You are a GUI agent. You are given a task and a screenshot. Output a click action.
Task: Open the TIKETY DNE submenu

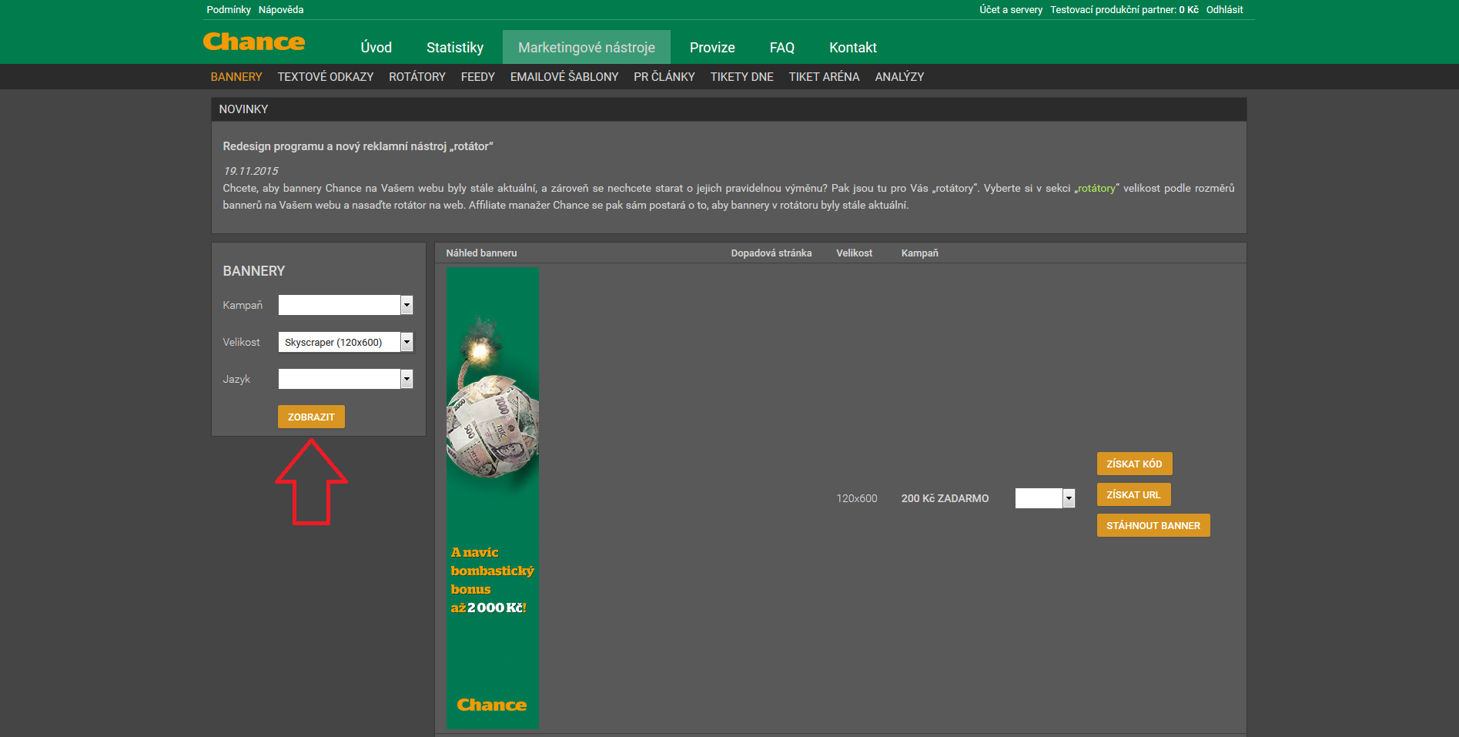coord(742,77)
